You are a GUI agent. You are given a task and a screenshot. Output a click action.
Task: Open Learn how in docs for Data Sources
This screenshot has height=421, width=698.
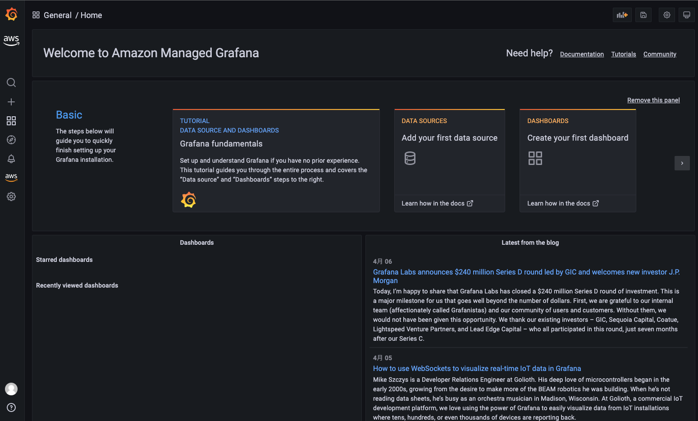coord(437,203)
